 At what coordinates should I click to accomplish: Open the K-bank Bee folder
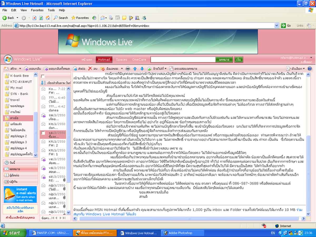19,76
